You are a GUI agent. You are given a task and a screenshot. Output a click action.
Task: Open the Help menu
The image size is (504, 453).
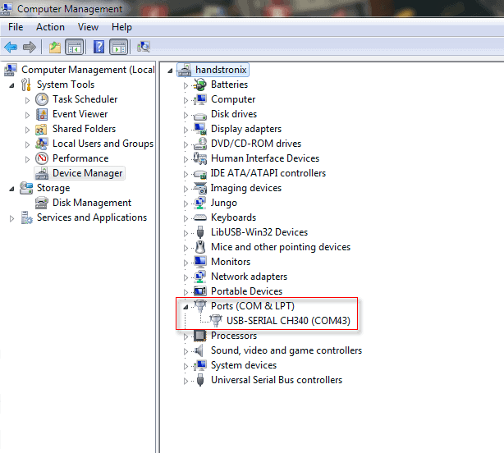point(121,27)
